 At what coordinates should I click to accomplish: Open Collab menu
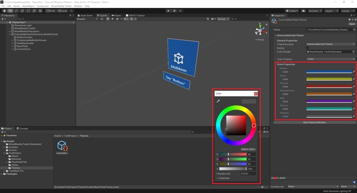292,11
